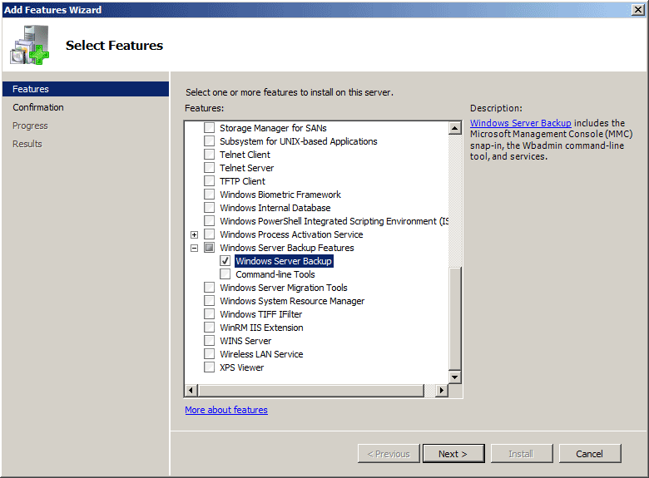Enable the WINS Server checkbox
Viewport: 649px width, 478px height.
pos(210,340)
